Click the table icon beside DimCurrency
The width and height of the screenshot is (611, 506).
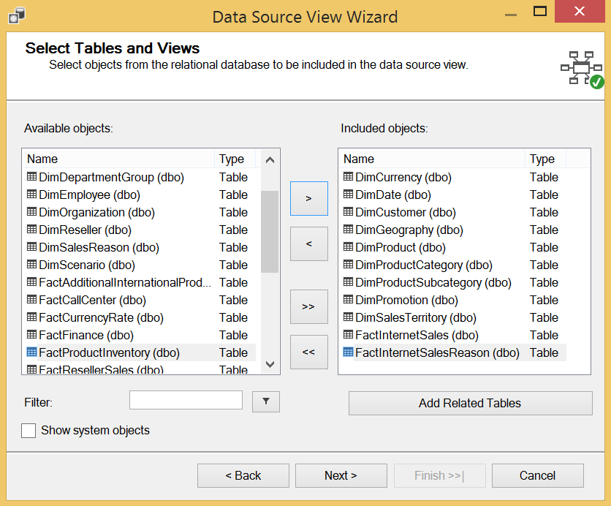click(x=349, y=177)
